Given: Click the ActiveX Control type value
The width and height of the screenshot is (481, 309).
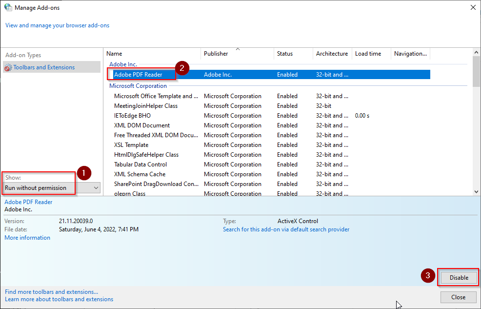Looking at the screenshot, I should [298, 221].
